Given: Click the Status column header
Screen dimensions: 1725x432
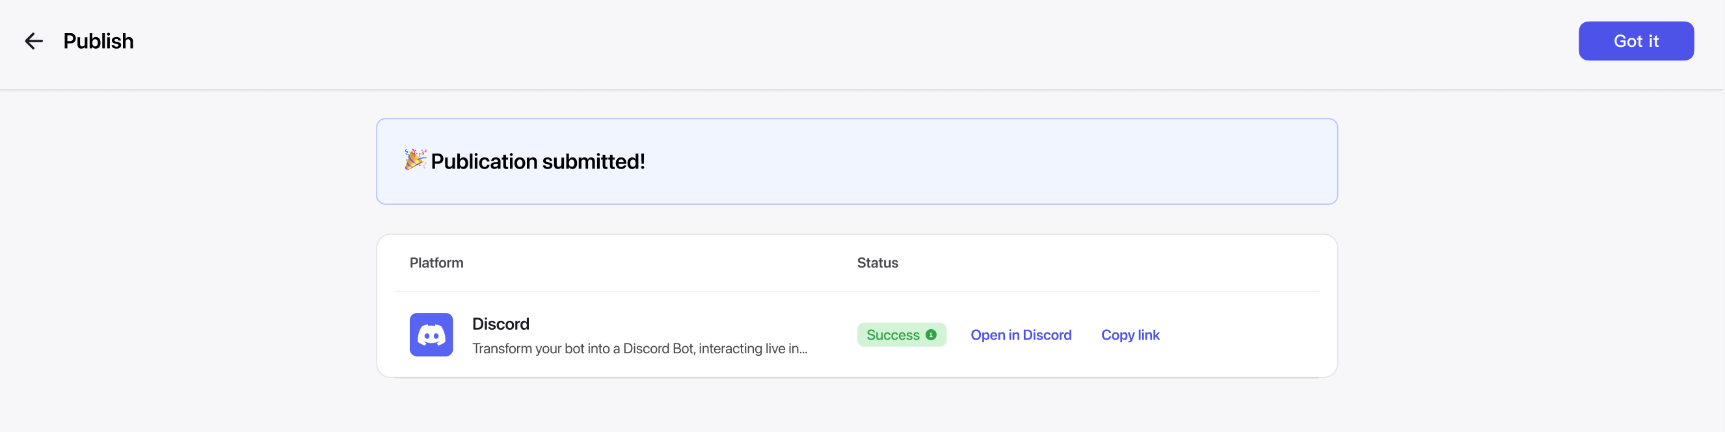Looking at the screenshot, I should [877, 263].
